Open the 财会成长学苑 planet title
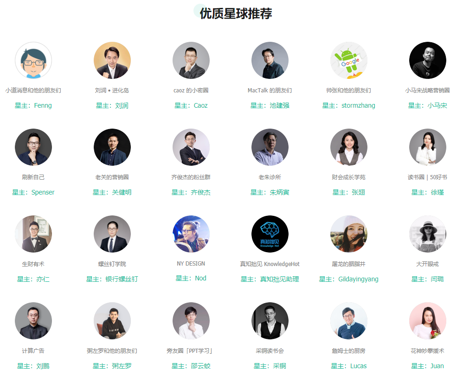 (349, 177)
